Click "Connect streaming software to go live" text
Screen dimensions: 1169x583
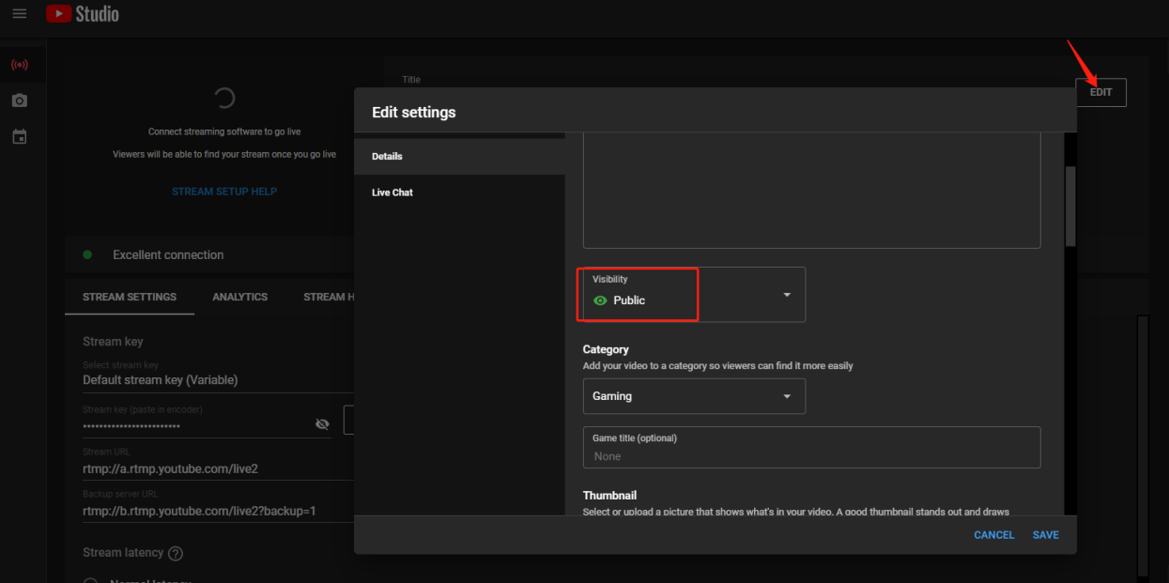click(x=224, y=131)
